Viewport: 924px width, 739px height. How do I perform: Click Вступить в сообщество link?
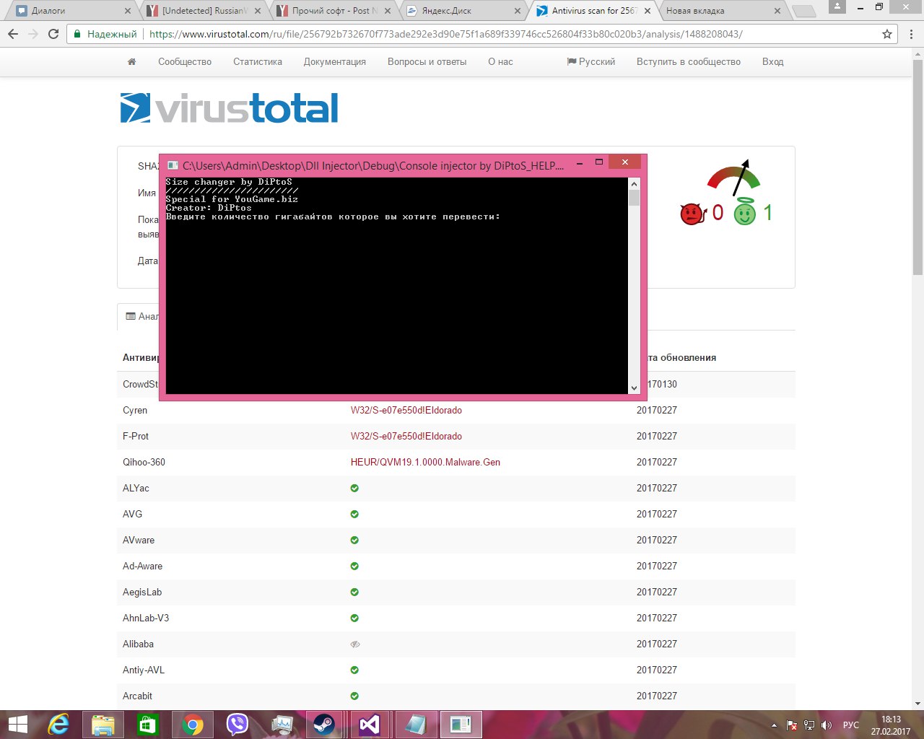pos(689,62)
